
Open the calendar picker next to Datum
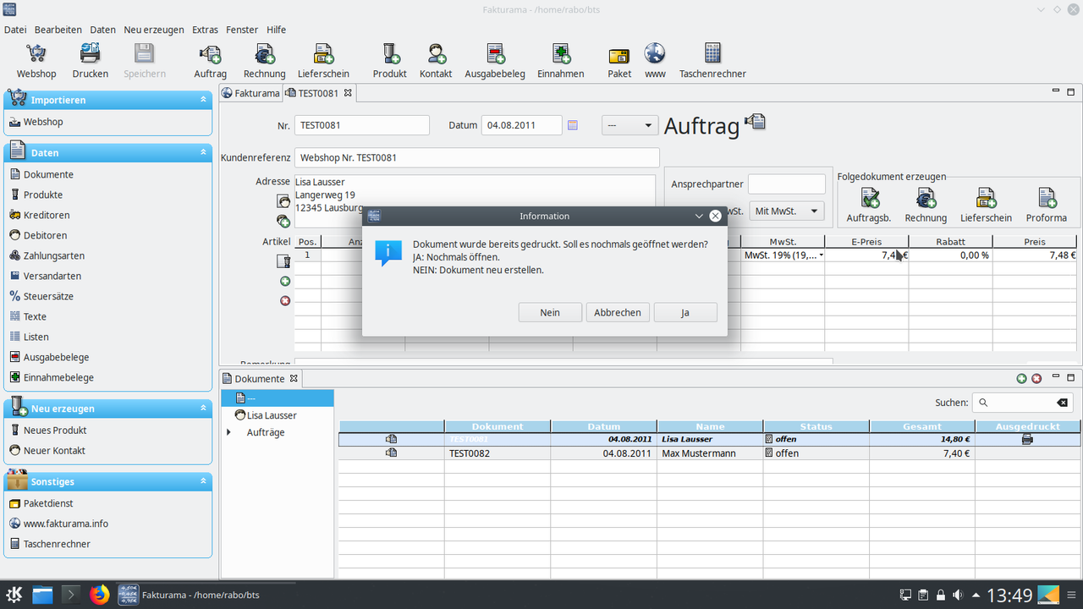click(573, 125)
